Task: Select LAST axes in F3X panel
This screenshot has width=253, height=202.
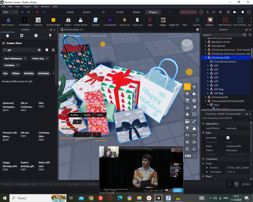Action: click(100, 115)
